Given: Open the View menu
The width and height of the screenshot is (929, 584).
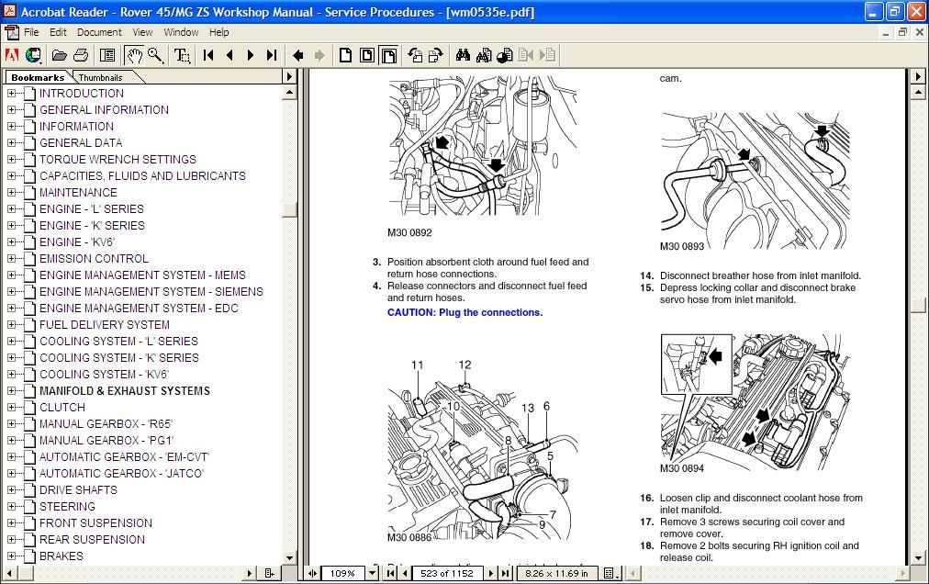Looking at the screenshot, I should point(142,32).
